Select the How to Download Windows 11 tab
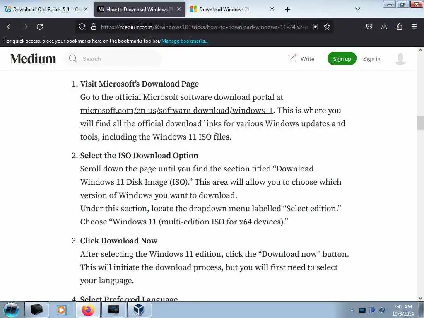The height and width of the screenshot is (318, 424). click(140, 10)
